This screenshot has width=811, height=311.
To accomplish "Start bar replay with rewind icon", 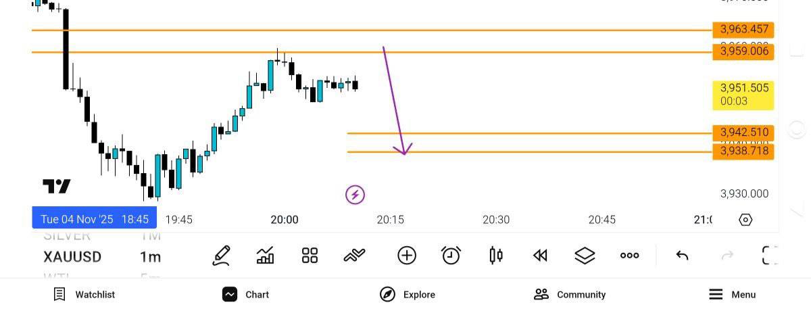I will point(540,256).
